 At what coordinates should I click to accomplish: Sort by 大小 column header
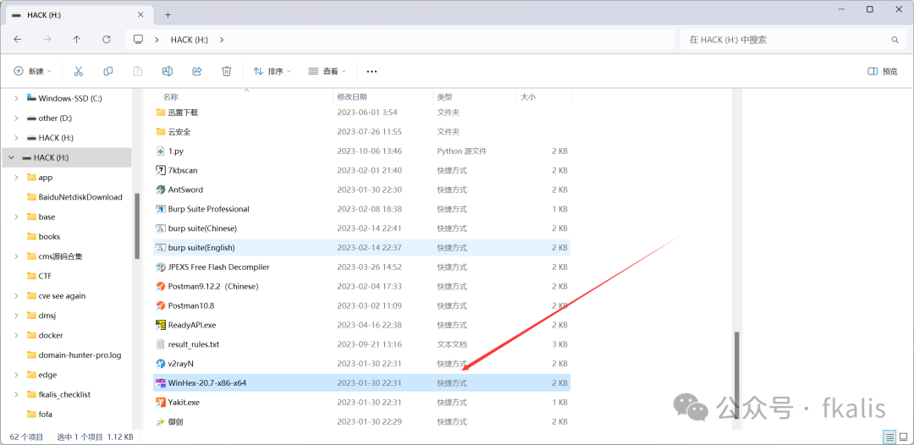(527, 96)
